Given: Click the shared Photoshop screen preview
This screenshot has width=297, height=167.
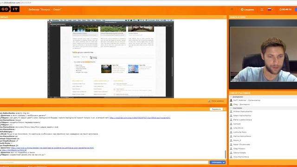Looking at the screenshot, I should (x=110, y=59).
